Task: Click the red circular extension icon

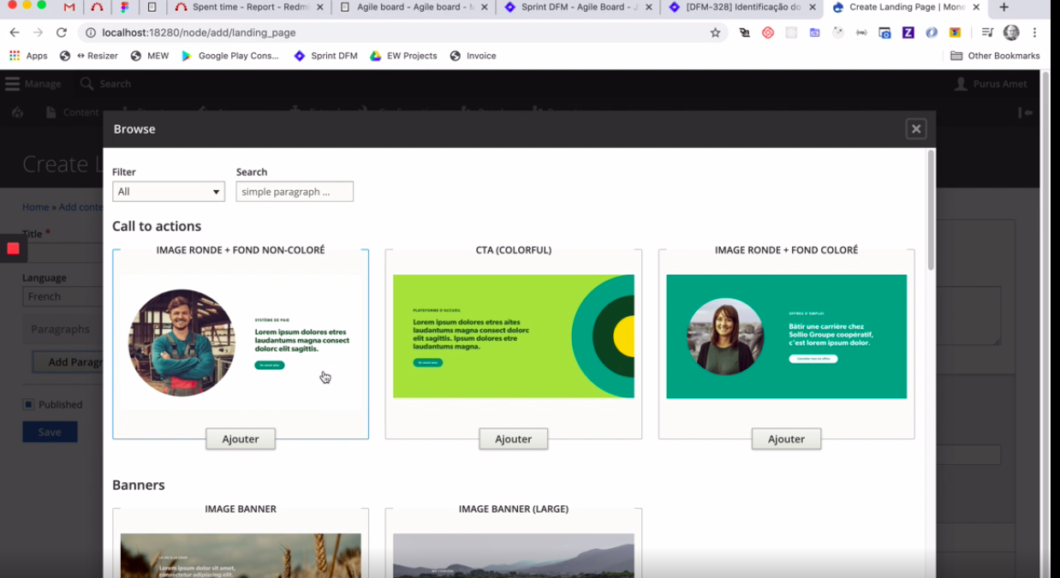Action: point(768,33)
